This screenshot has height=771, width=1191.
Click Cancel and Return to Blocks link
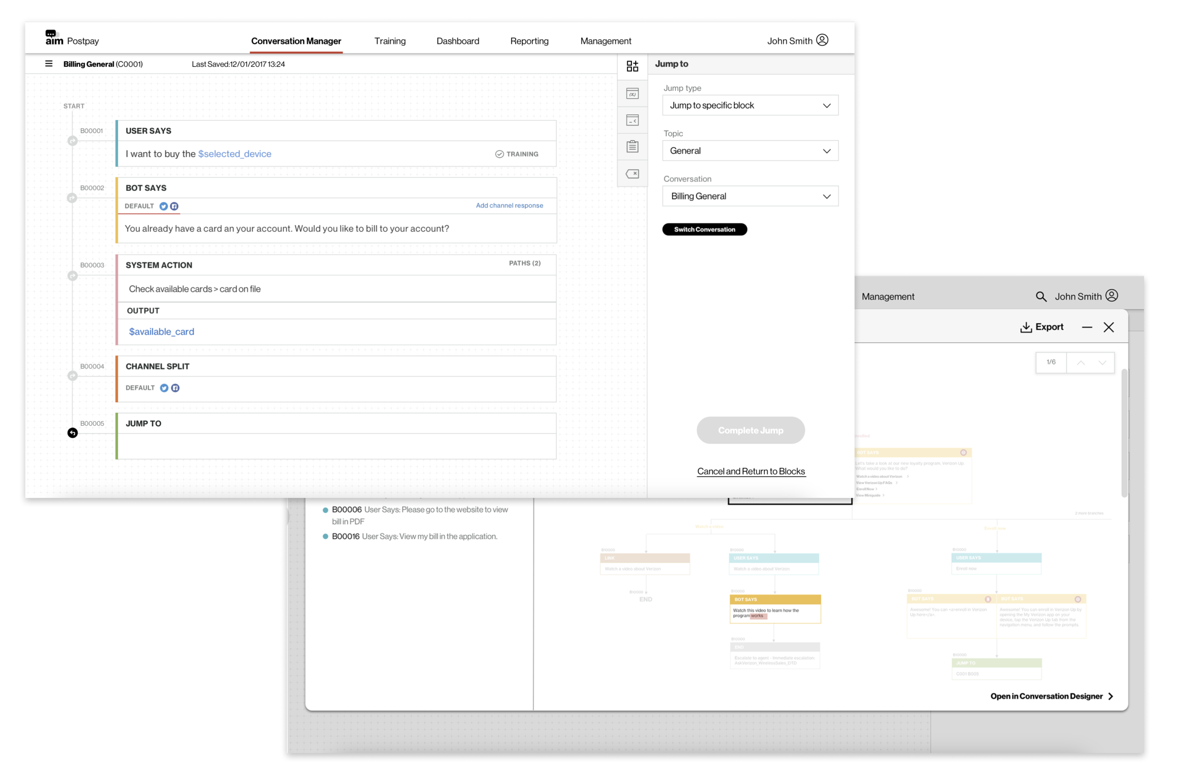tap(751, 471)
